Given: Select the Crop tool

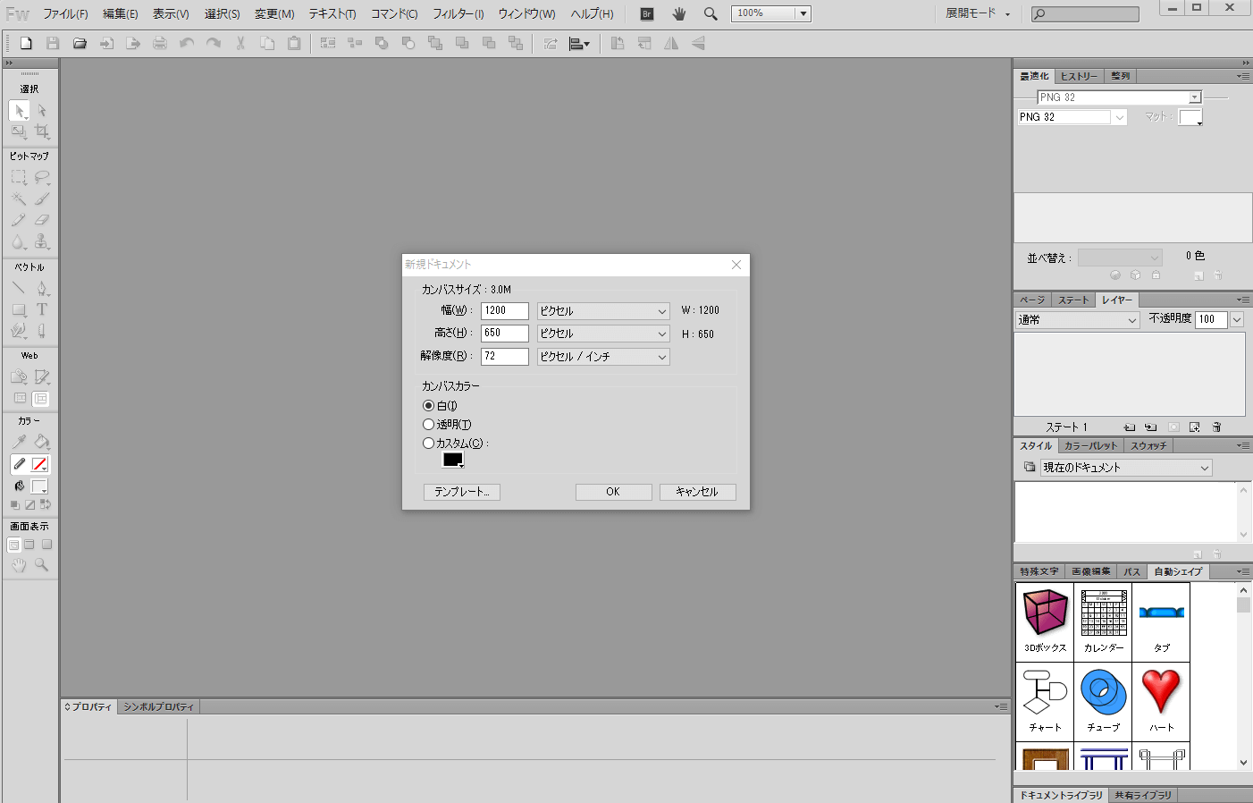Looking at the screenshot, I should [42, 132].
